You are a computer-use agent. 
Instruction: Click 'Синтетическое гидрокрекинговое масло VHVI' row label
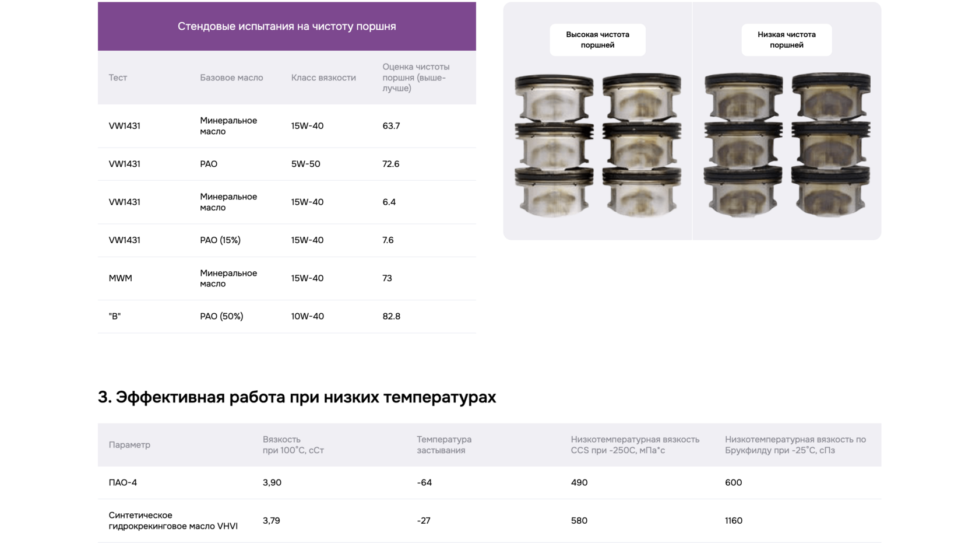tap(173, 521)
